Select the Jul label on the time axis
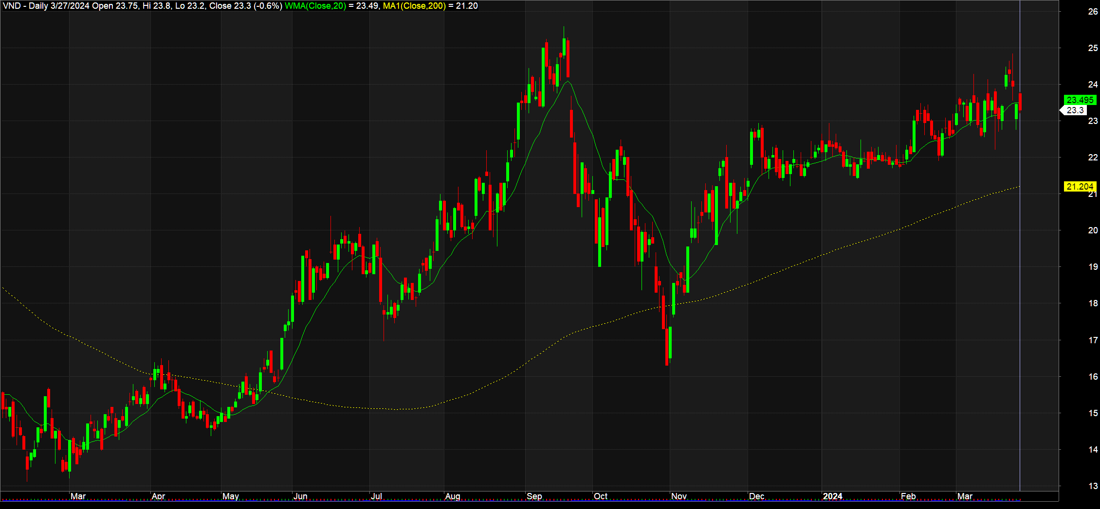This screenshot has width=1100, height=509. (376, 496)
